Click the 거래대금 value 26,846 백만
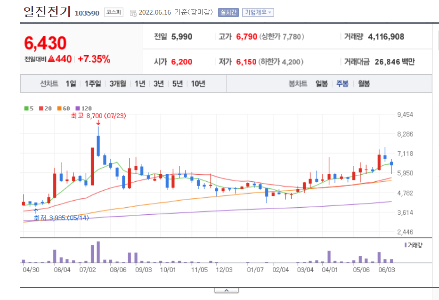The height and width of the screenshot is (300, 439). point(395,62)
